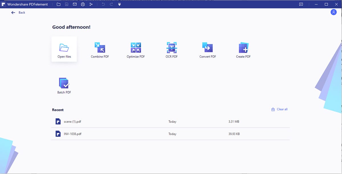
Task: Open the user account profile icon
Action: [x=333, y=12]
